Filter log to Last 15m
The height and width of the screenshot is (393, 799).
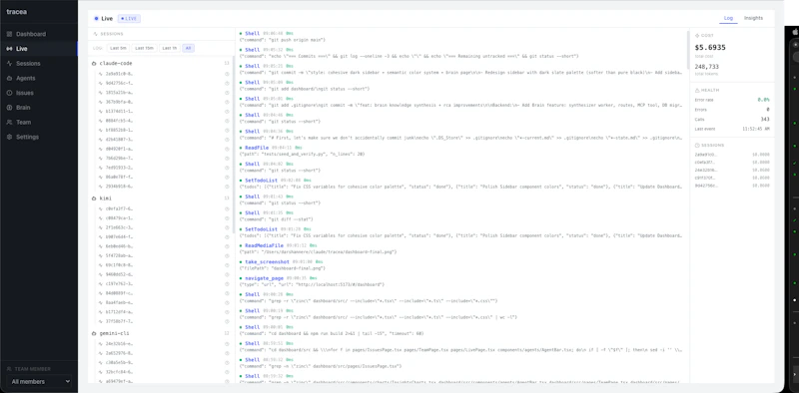(144, 48)
